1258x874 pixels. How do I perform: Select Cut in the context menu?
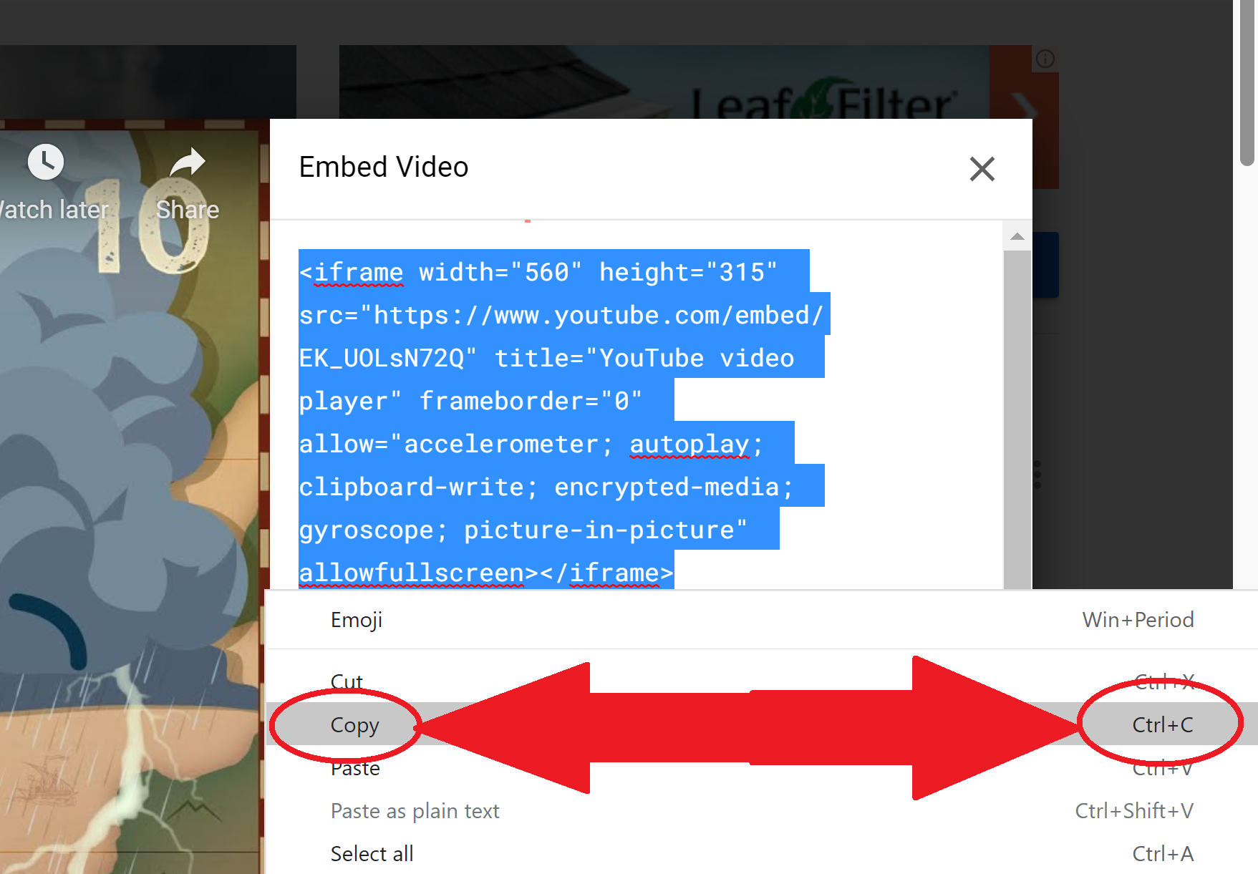point(347,680)
